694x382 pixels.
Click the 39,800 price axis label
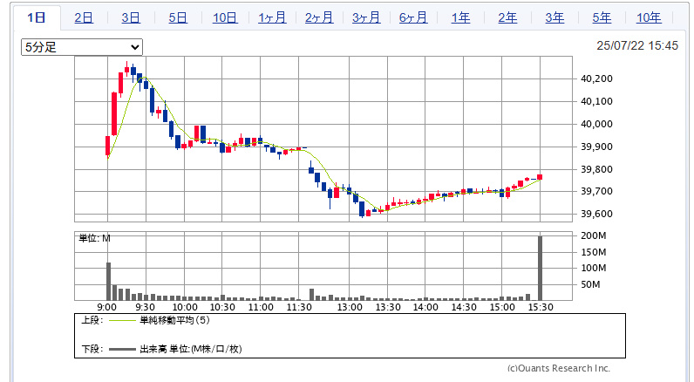pos(596,169)
